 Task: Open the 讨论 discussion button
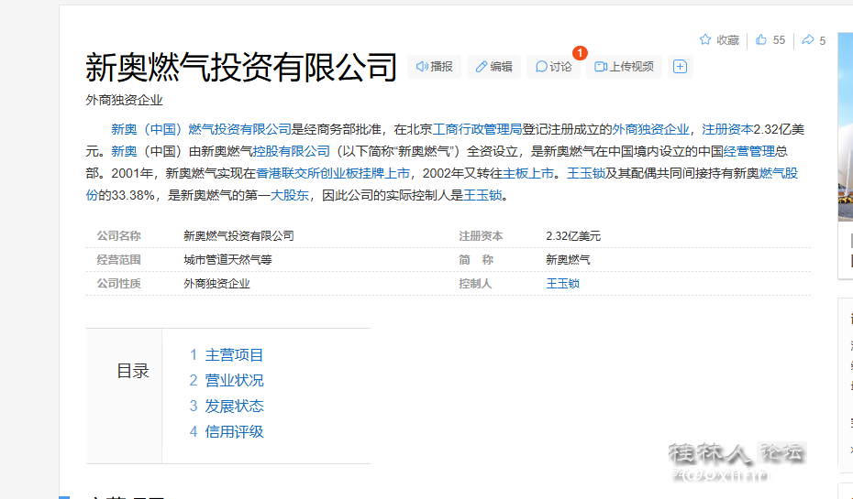553,67
